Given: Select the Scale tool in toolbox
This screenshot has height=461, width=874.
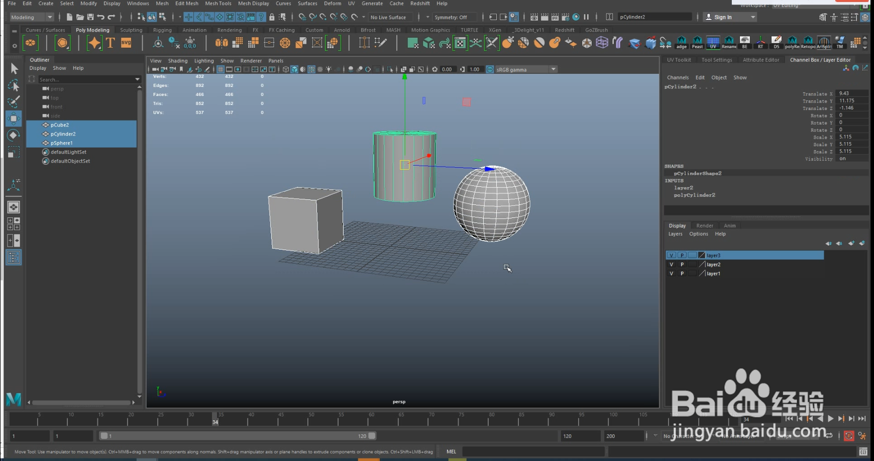Looking at the screenshot, I should [x=14, y=152].
